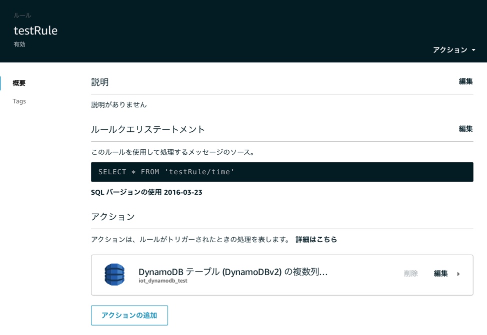Screen dimensions: 487x335
Task: Open the dropdown chevron next to アクション
Action: [473, 50]
